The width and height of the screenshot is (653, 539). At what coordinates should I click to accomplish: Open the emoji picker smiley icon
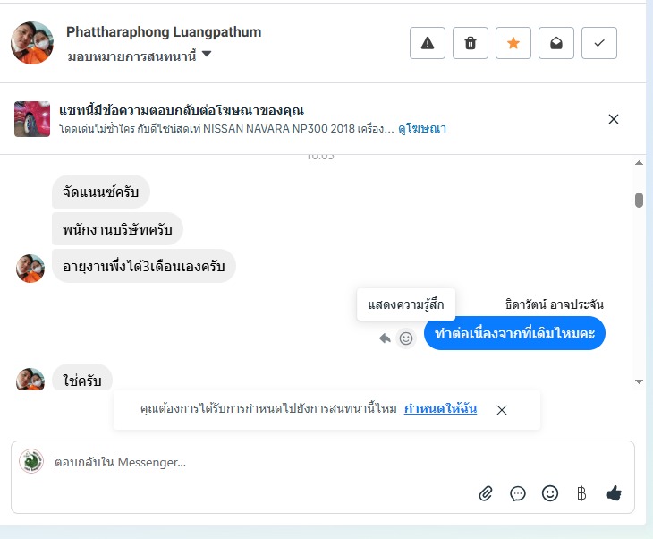(x=550, y=493)
